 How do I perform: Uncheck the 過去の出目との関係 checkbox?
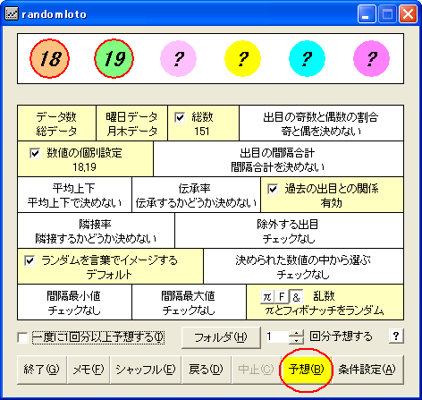[273, 189]
